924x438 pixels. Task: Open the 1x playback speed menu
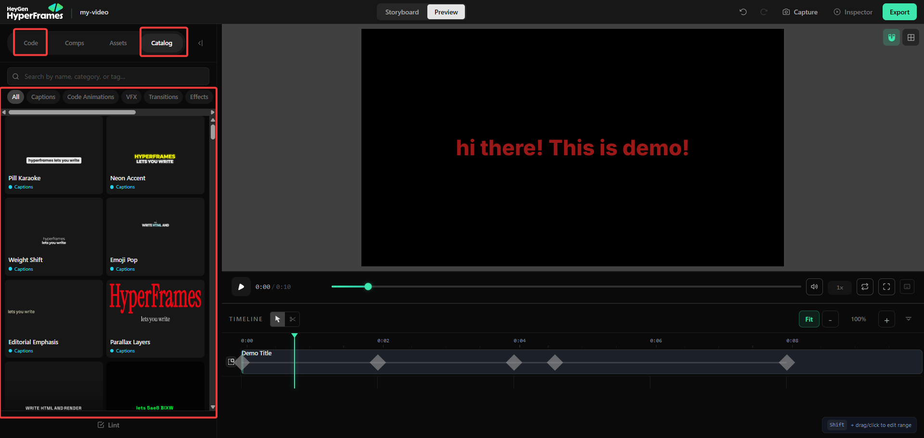click(840, 288)
